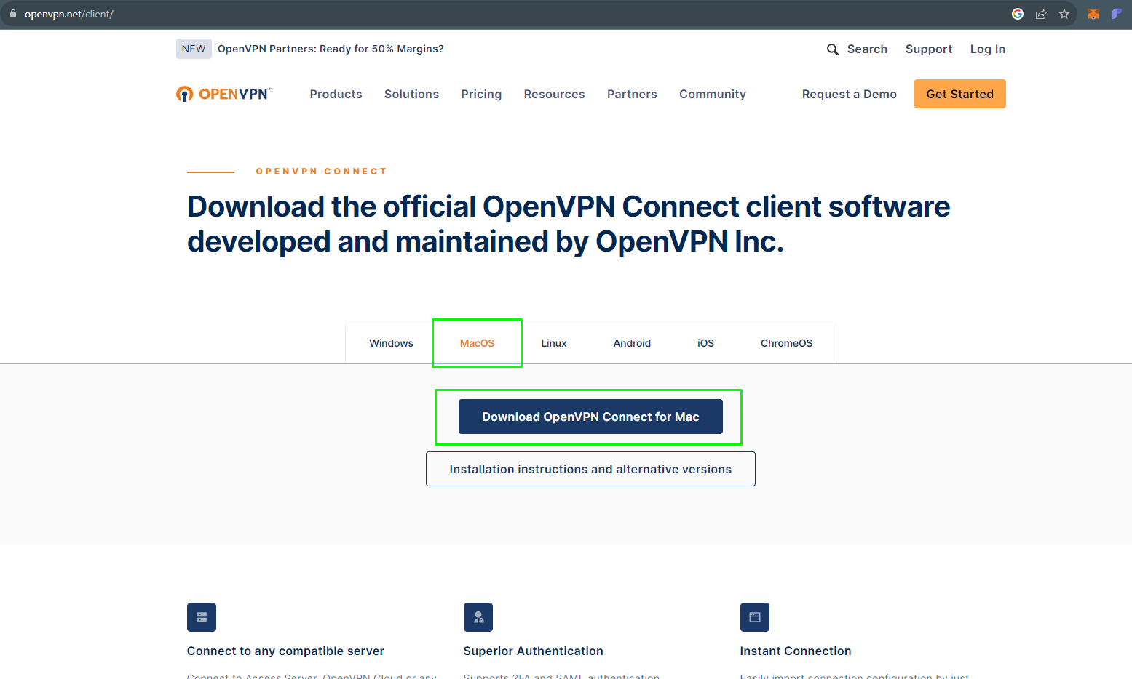Open installation instructions and alternative versions
This screenshot has width=1132, height=679.
[590, 469]
